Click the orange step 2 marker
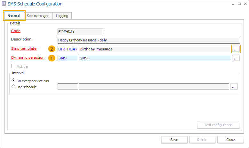Screen dimensions: 249x148 point(51,49)
